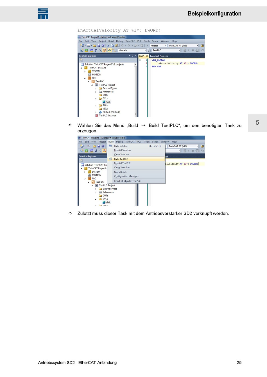This screenshot has height=377, width=267.
Task: Click inActualVelocity code line in first screenshot editor
Action: tap(177, 63)
